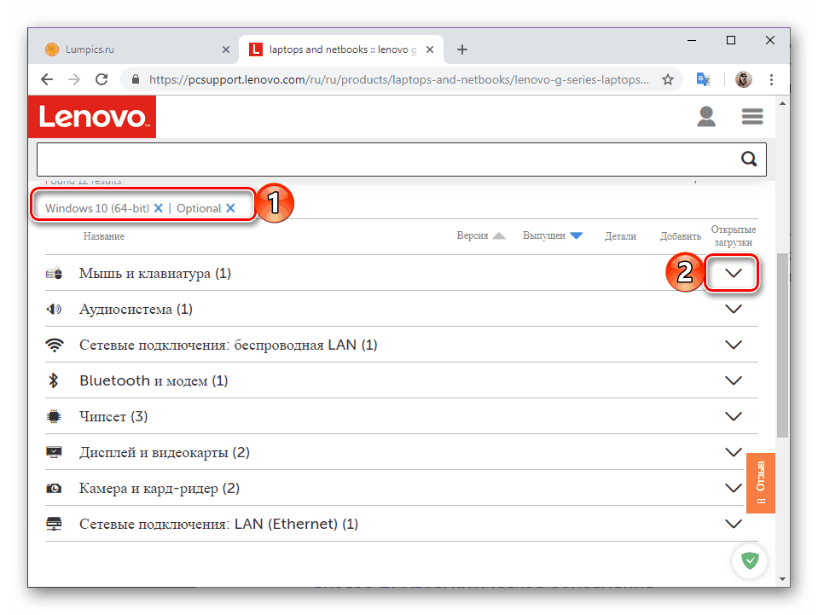Minimize the Chrome window
The width and height of the screenshot is (818, 615).
tap(692, 40)
